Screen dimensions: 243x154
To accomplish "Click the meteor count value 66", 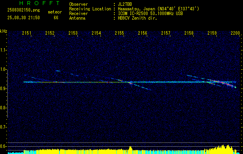I will pyautogui.click(x=56, y=18).
